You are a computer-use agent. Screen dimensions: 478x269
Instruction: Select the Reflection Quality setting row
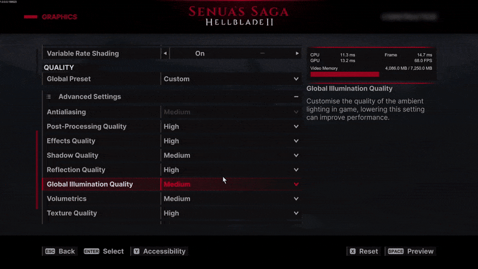pyautogui.click(x=102, y=170)
